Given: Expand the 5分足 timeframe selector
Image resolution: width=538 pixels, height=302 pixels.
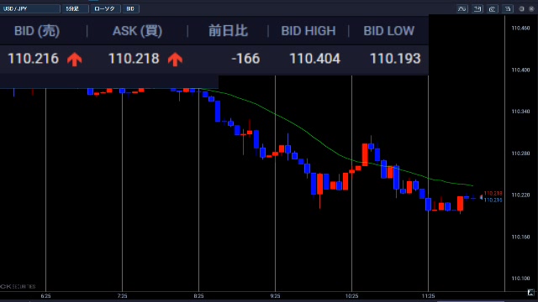Looking at the screenshot, I should pyautogui.click(x=75, y=9).
